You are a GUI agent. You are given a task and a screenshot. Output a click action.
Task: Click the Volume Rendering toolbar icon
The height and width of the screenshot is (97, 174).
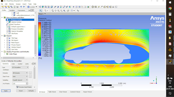tap(51, 7)
